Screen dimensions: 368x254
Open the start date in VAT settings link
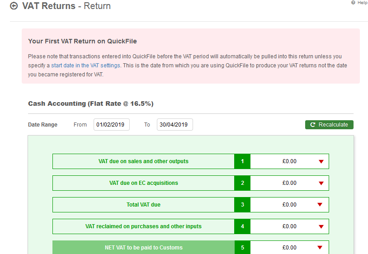85,65
